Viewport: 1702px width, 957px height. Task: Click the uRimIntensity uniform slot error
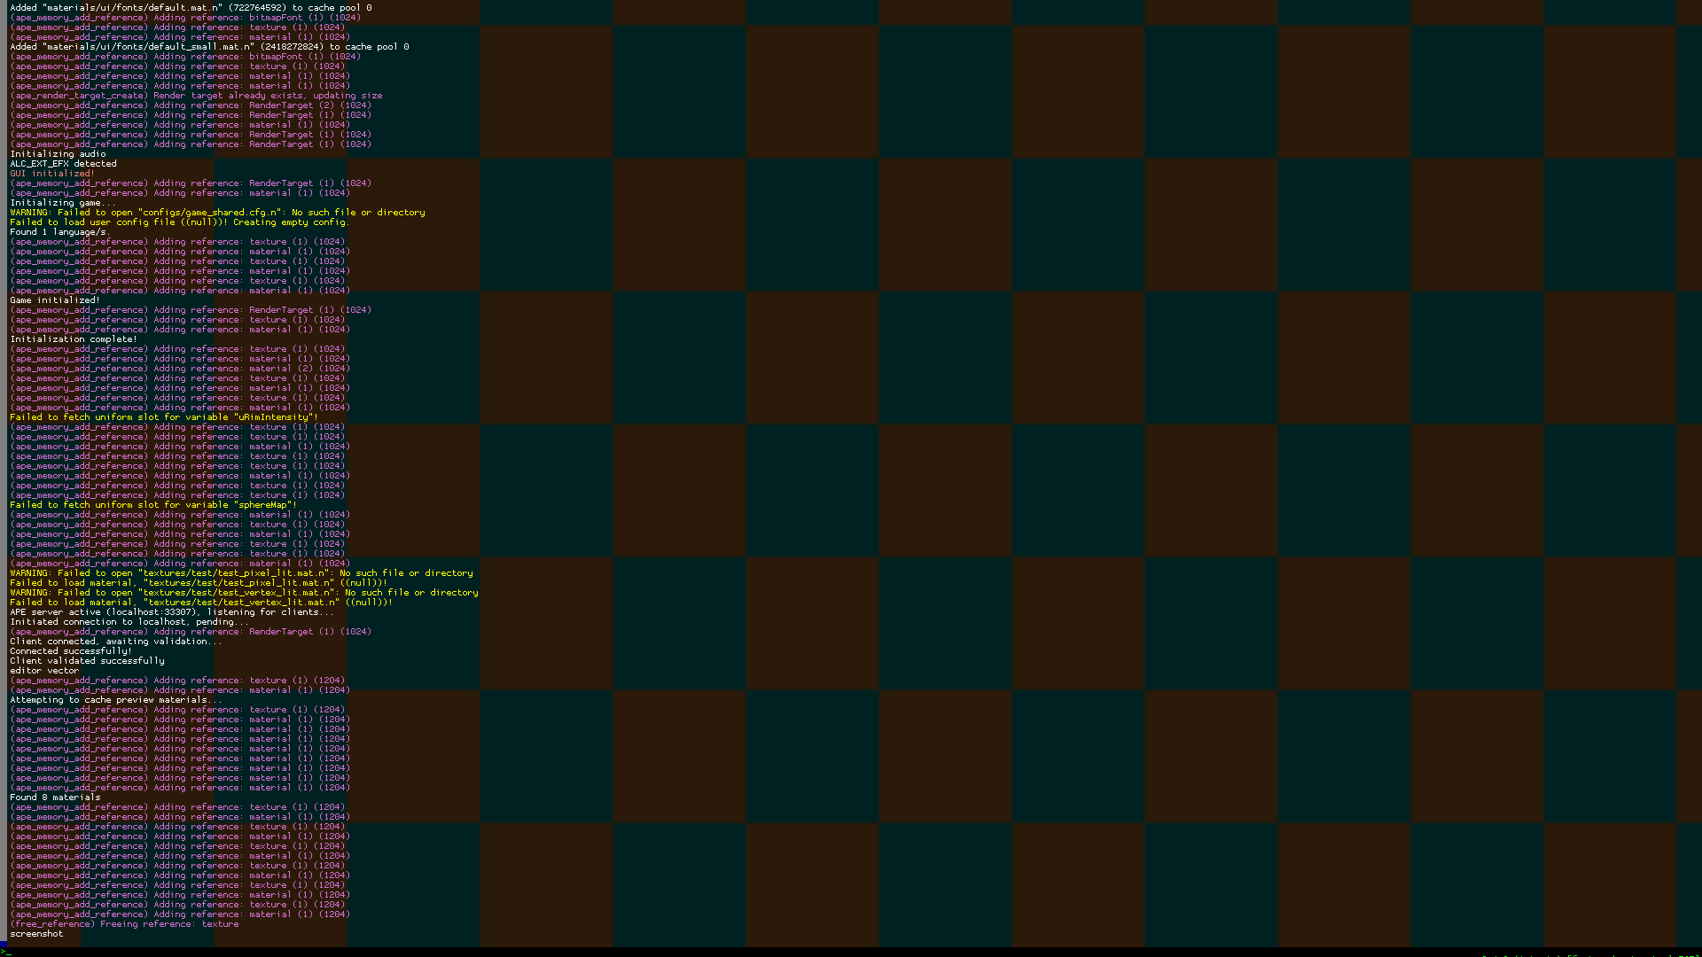click(163, 417)
